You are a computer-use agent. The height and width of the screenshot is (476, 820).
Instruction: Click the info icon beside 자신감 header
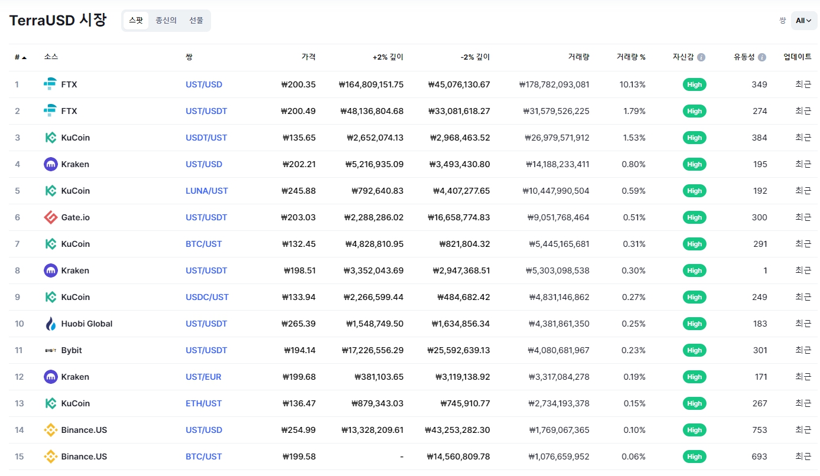point(701,57)
